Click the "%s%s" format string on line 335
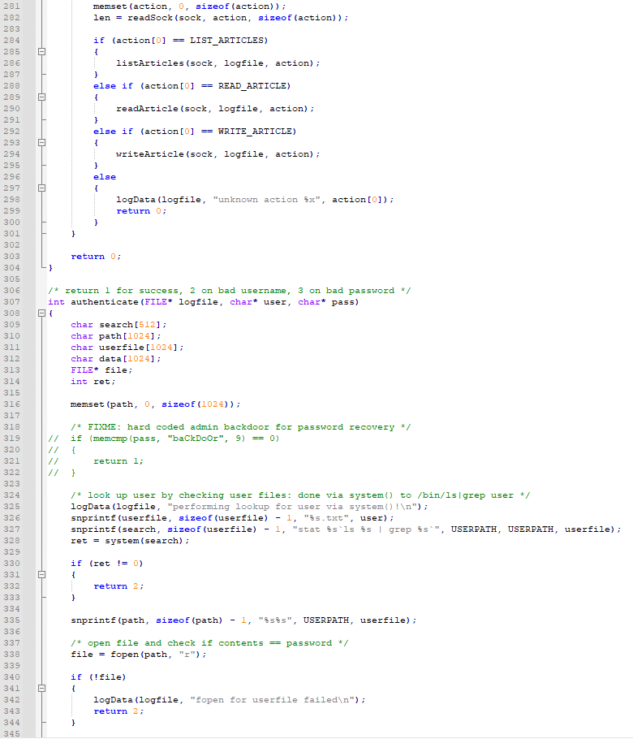The image size is (633, 739). (x=275, y=620)
